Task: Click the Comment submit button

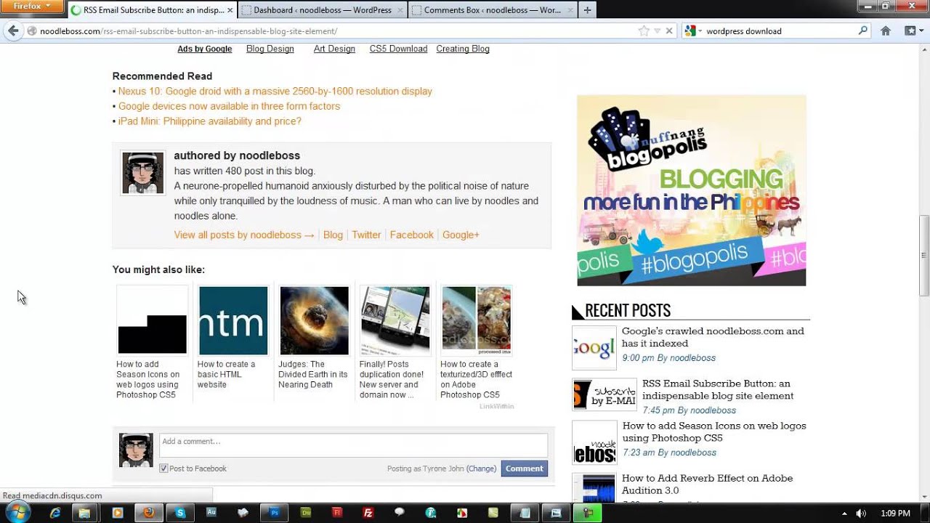Action: tap(524, 469)
